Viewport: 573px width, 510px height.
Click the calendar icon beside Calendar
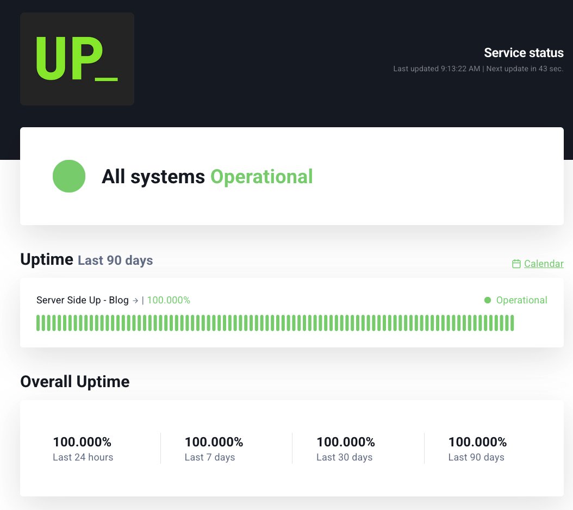tap(516, 264)
